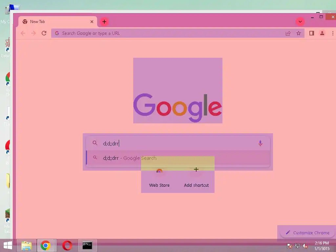This screenshot has height=252, width=336.
Task: Reload the current page
Action: point(44,33)
